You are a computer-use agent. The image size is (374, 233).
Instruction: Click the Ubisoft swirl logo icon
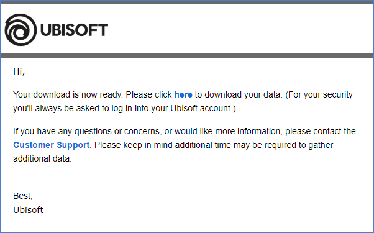pyautogui.click(x=21, y=30)
